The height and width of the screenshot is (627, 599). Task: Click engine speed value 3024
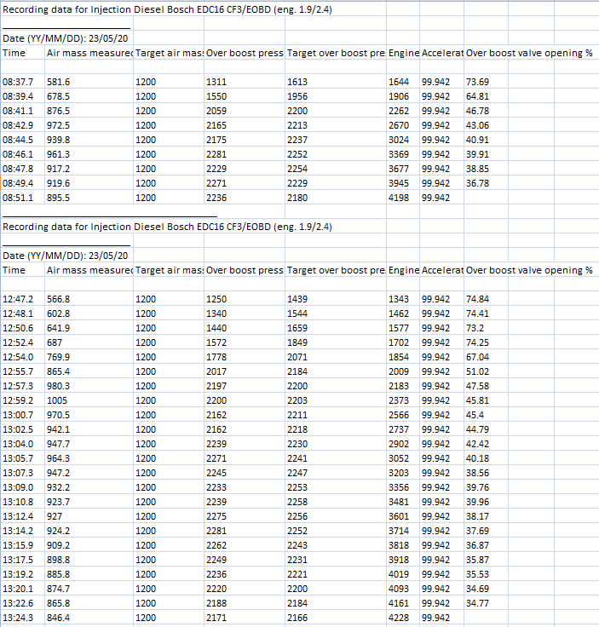coord(399,140)
